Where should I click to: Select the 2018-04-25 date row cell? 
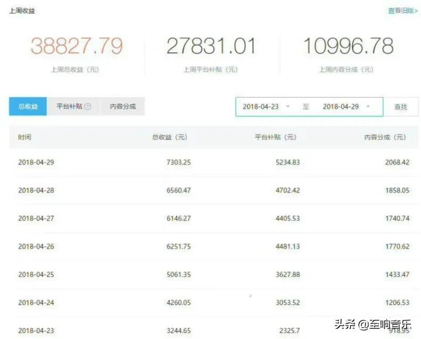pos(36,275)
